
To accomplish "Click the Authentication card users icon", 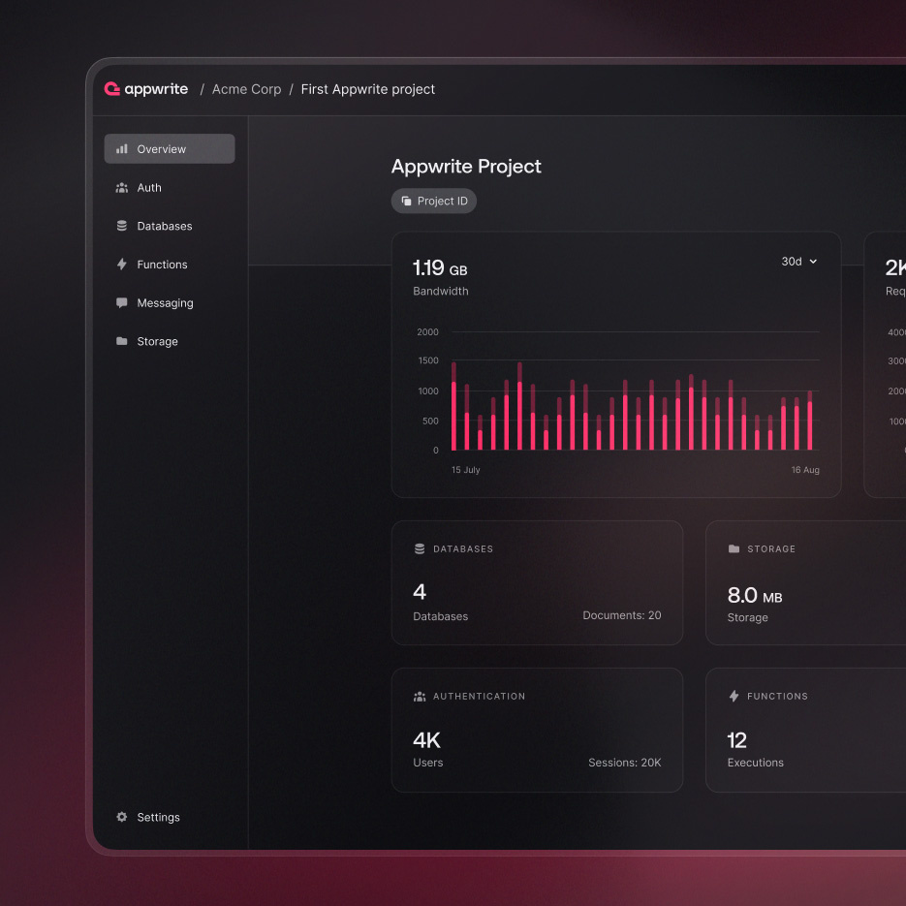I will pyautogui.click(x=421, y=697).
